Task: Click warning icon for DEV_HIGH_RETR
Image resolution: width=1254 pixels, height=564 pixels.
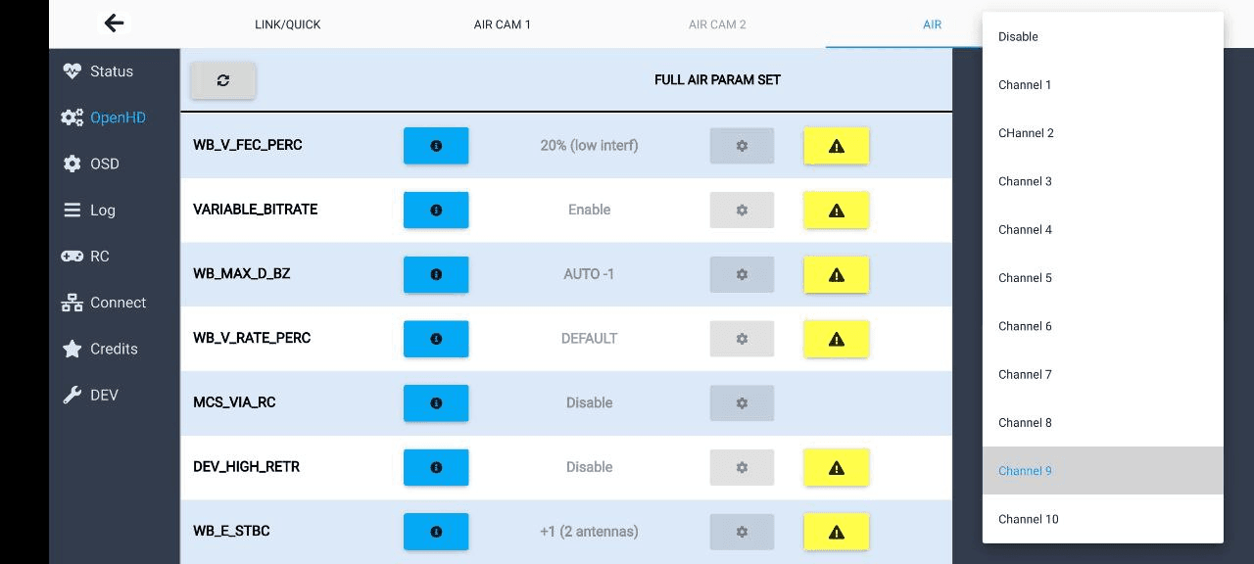Action: (x=836, y=468)
